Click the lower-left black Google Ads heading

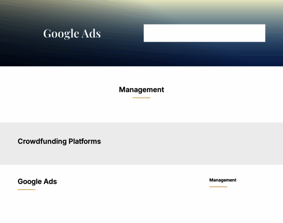coord(37,181)
